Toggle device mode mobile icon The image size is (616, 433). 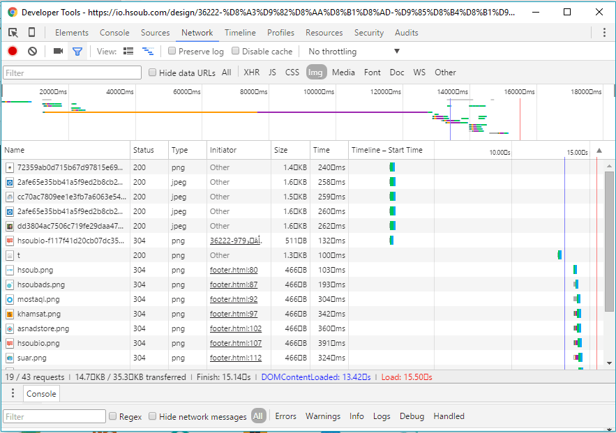pos(31,33)
